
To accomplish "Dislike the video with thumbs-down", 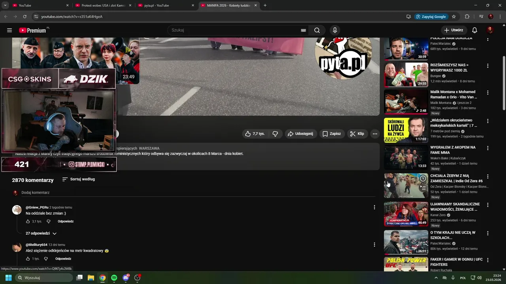I will click(275, 134).
